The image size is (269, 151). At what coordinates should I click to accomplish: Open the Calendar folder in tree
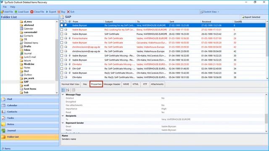tap(26, 29)
